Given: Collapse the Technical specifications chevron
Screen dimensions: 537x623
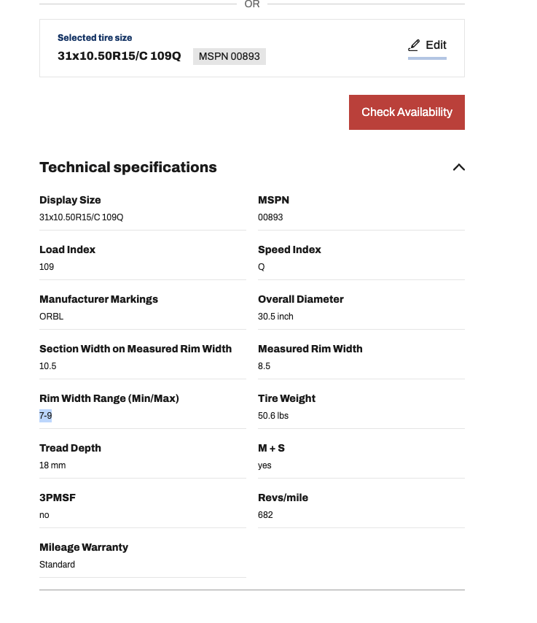Looking at the screenshot, I should (x=458, y=167).
